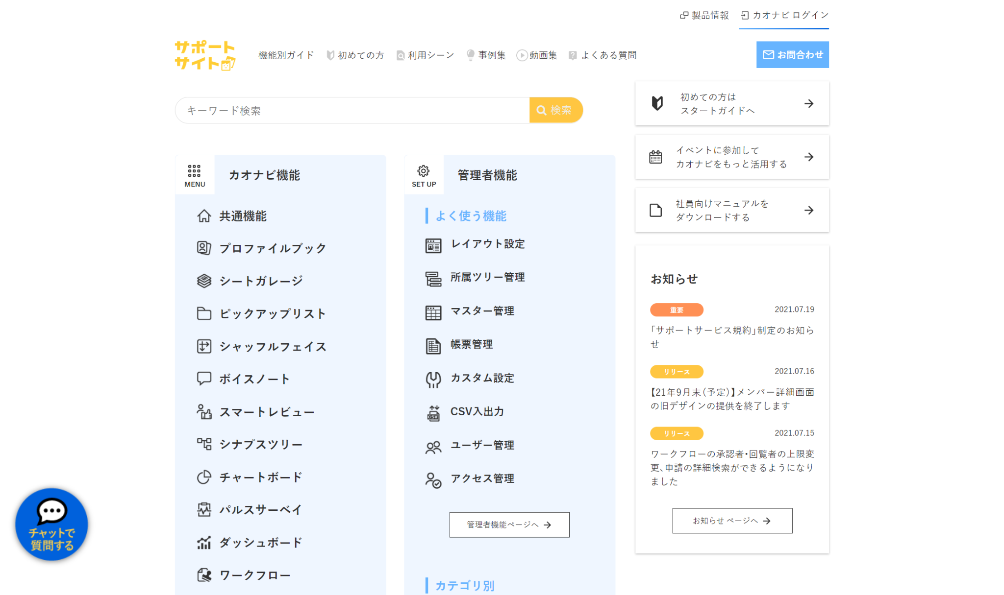Open the シートガレージ link
1004x595 pixels.
pos(261,281)
